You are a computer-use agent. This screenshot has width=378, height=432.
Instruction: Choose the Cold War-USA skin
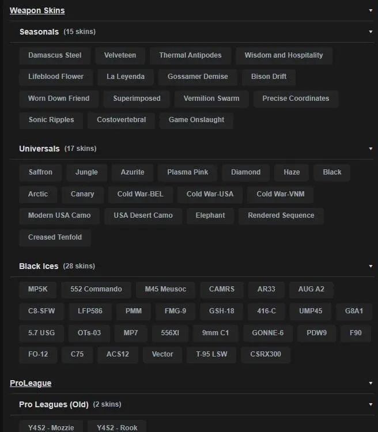coord(210,194)
